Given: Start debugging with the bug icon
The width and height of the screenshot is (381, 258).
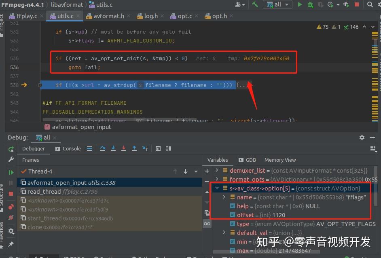Looking at the screenshot, I should [x=310, y=4].
